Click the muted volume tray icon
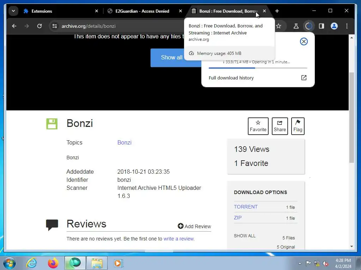Screen dimensions: 361x270 (325, 263)
